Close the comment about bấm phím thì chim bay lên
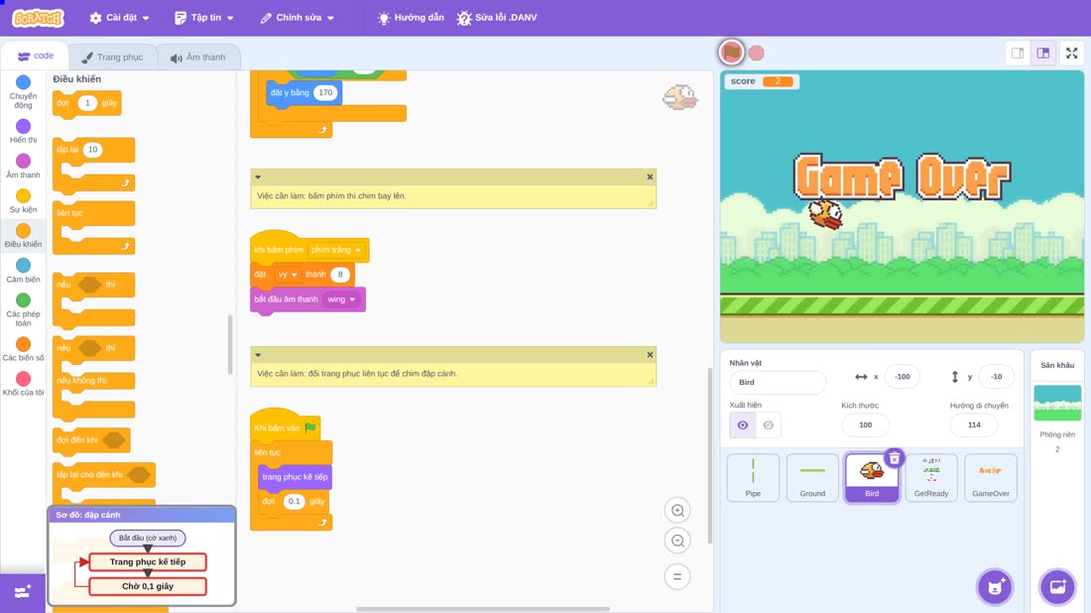This screenshot has width=1091, height=613. click(650, 178)
